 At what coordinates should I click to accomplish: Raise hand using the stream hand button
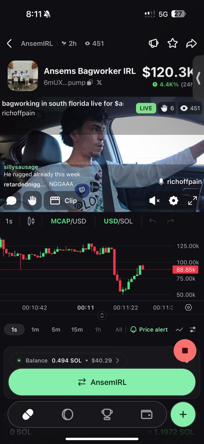[x=32, y=201]
